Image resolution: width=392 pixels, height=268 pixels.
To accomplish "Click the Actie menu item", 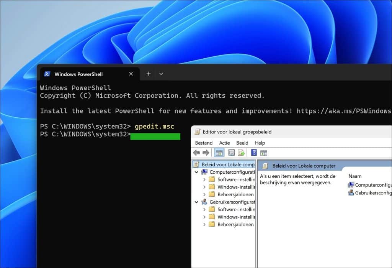I will [225, 143].
